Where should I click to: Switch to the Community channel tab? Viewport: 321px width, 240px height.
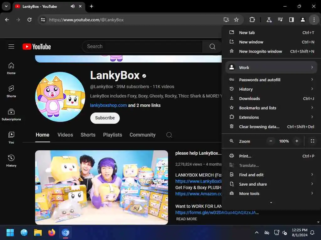pyautogui.click(x=143, y=135)
